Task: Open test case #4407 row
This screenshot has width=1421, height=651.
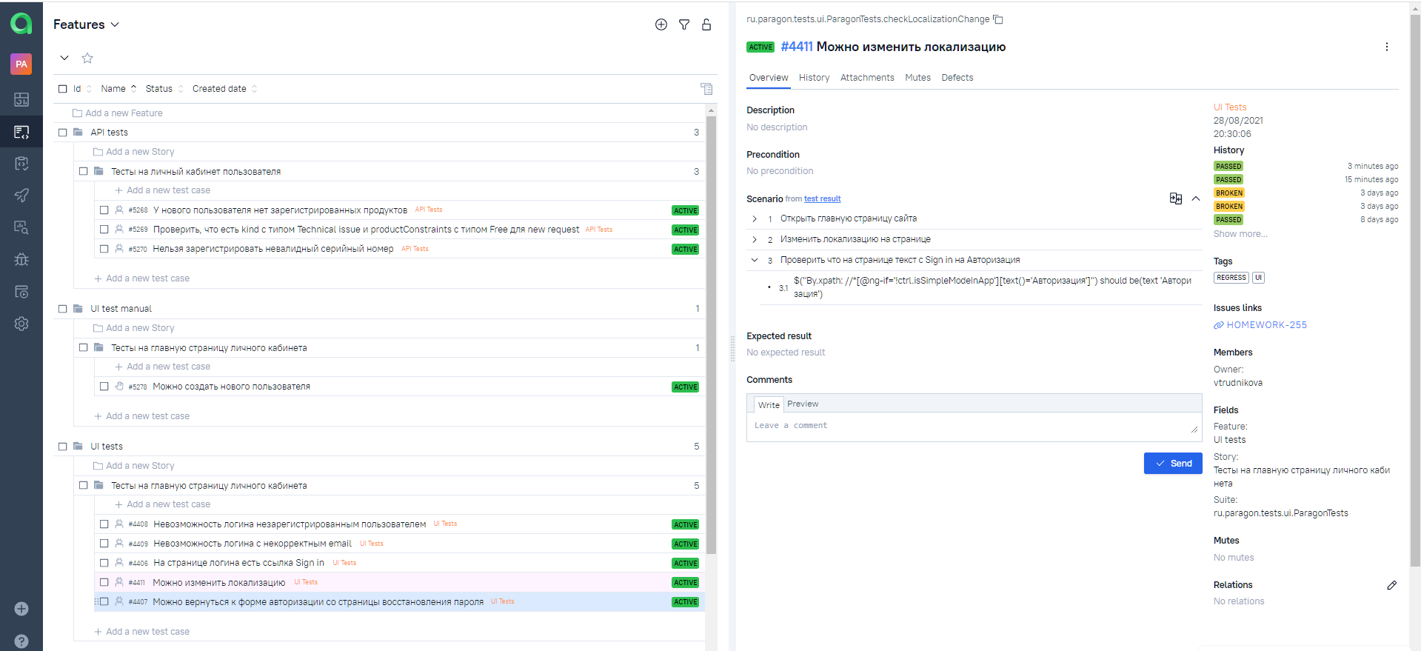Action: tap(399, 602)
